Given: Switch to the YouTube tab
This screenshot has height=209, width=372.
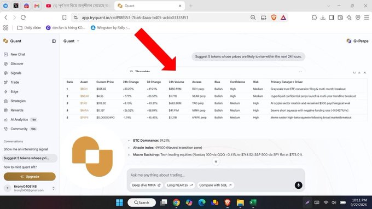Looking at the screenshot, I should point(78,5).
